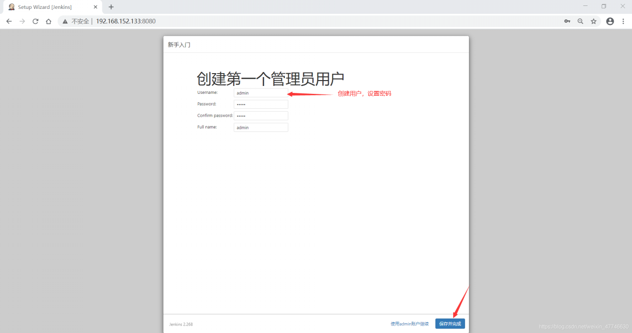Reload the Jenkins setup page
The height and width of the screenshot is (333, 632).
pos(35,21)
